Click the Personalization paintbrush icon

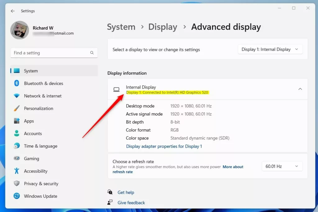(17, 108)
